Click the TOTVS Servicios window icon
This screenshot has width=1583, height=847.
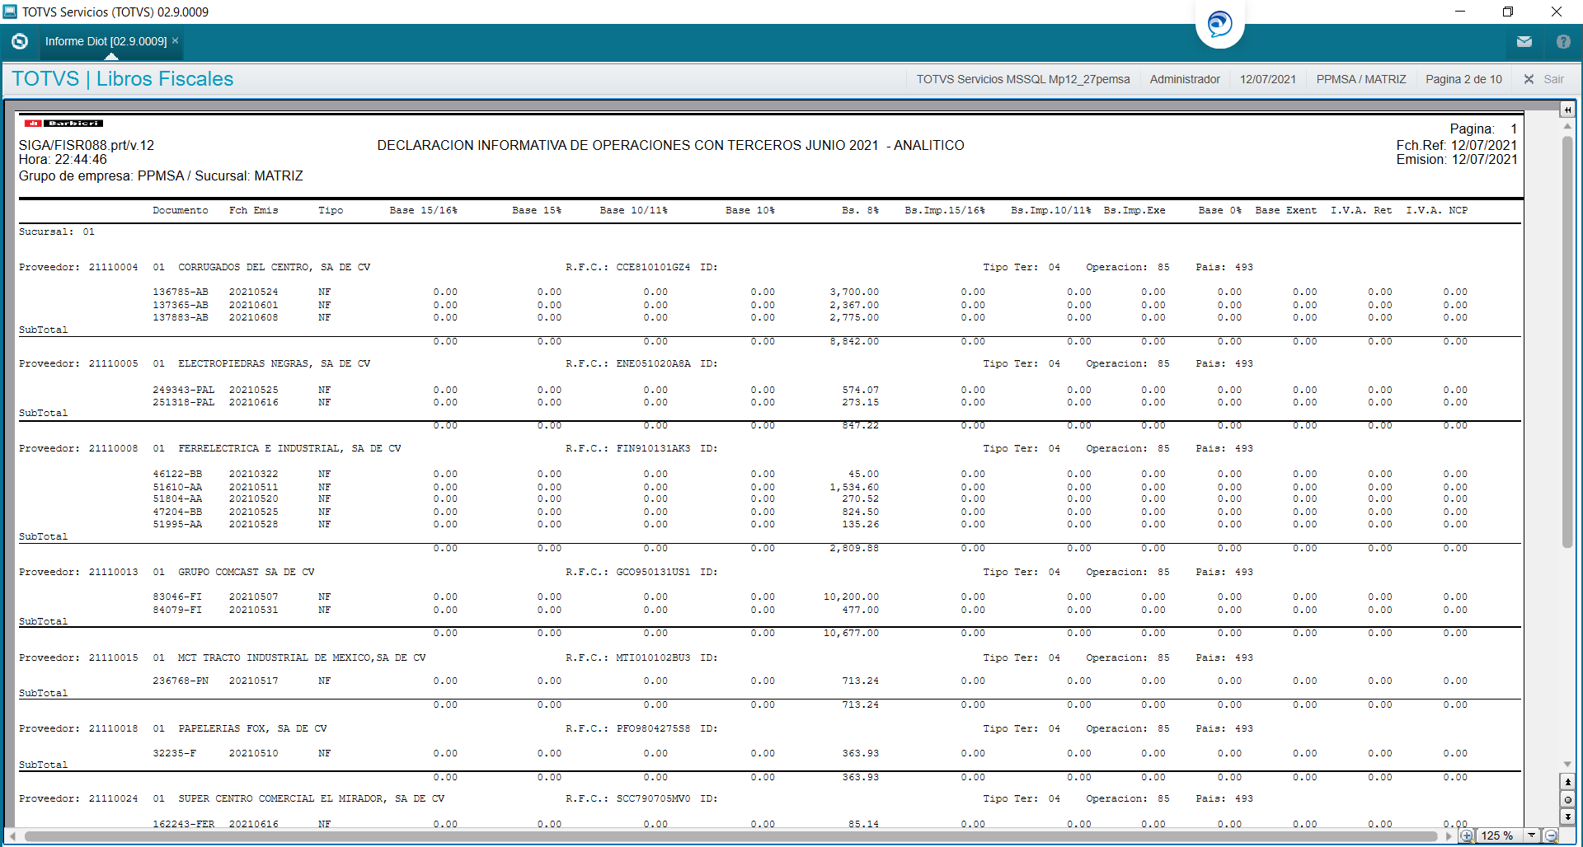[10, 12]
